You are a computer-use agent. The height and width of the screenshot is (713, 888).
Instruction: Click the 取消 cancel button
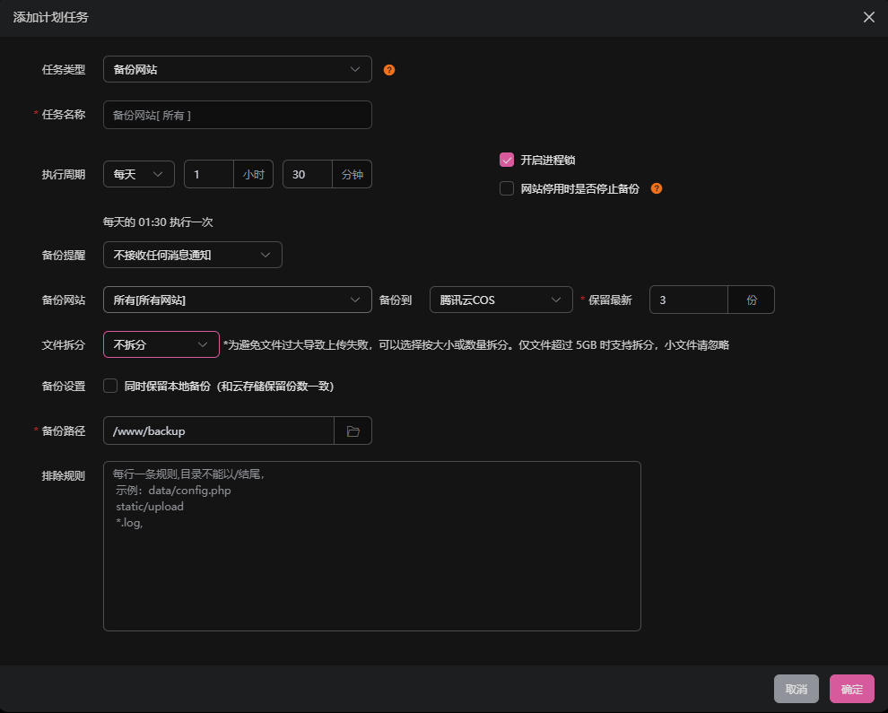tap(797, 689)
